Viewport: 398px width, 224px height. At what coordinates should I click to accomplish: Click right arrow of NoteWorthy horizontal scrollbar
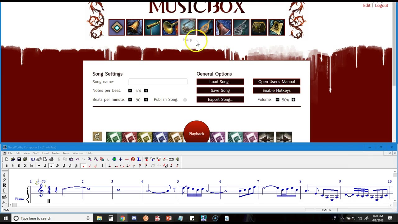point(391,205)
